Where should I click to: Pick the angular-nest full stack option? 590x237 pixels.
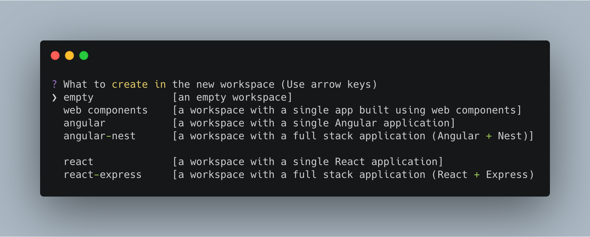point(100,136)
